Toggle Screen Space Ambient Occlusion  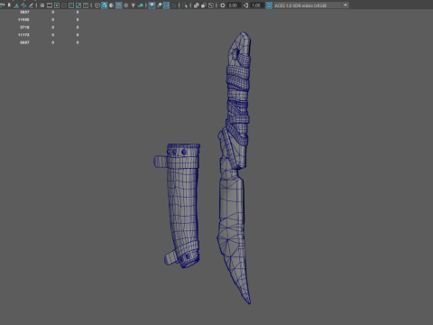coord(152,5)
